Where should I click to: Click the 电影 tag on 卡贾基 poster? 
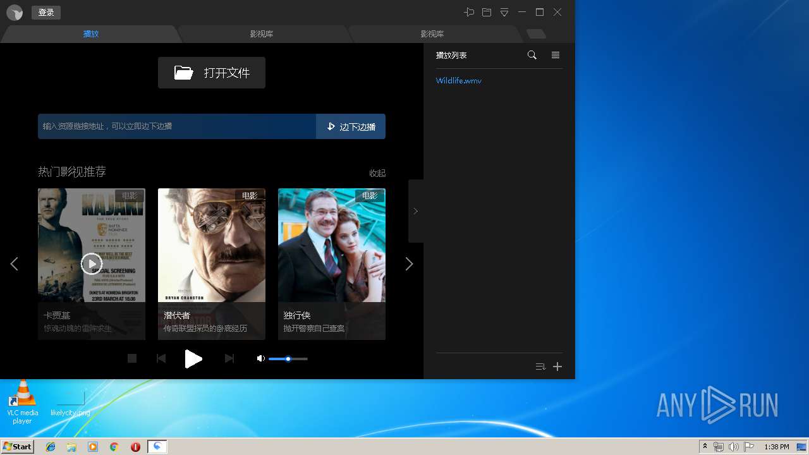(130, 196)
